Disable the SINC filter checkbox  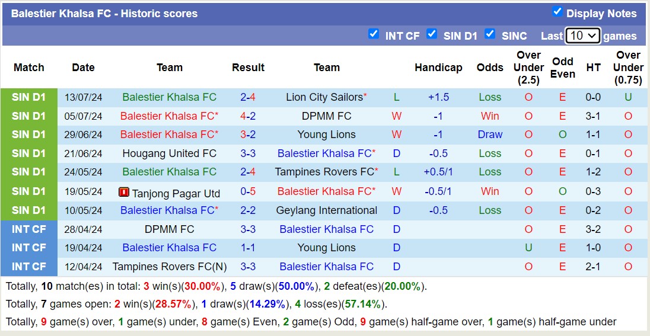[490, 34]
